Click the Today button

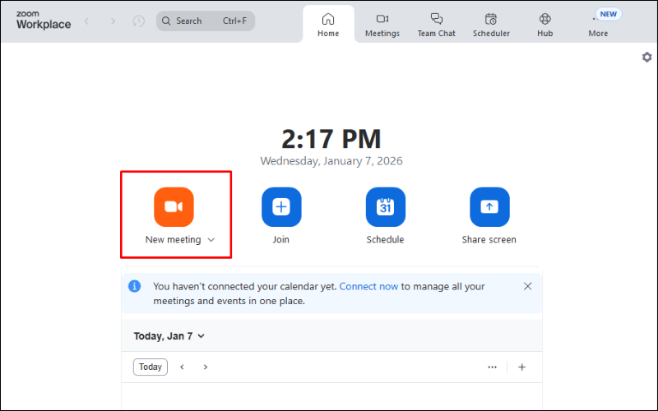pos(151,367)
